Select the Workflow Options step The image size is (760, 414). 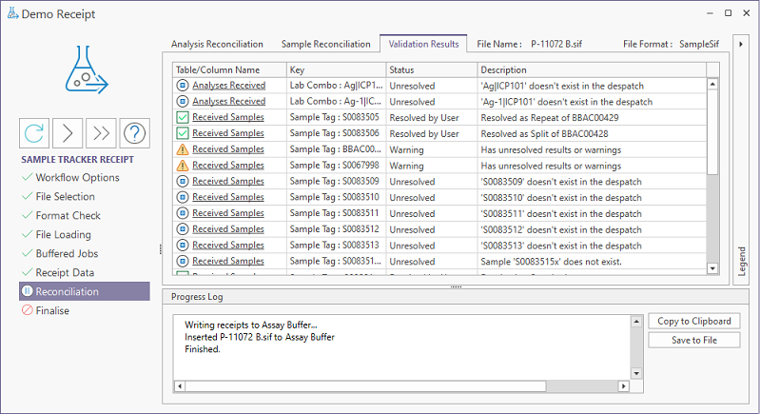(x=77, y=177)
